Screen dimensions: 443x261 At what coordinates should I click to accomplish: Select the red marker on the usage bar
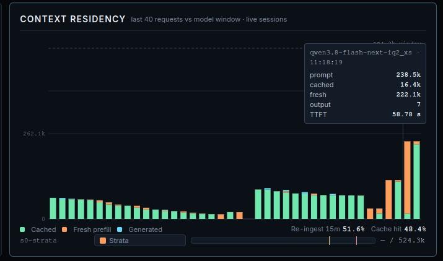pyautogui.click(x=356, y=241)
